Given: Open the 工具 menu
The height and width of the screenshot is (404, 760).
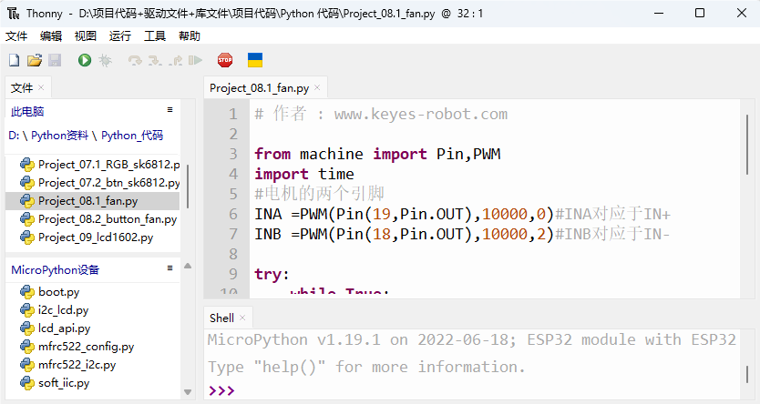Looking at the screenshot, I should point(155,36).
